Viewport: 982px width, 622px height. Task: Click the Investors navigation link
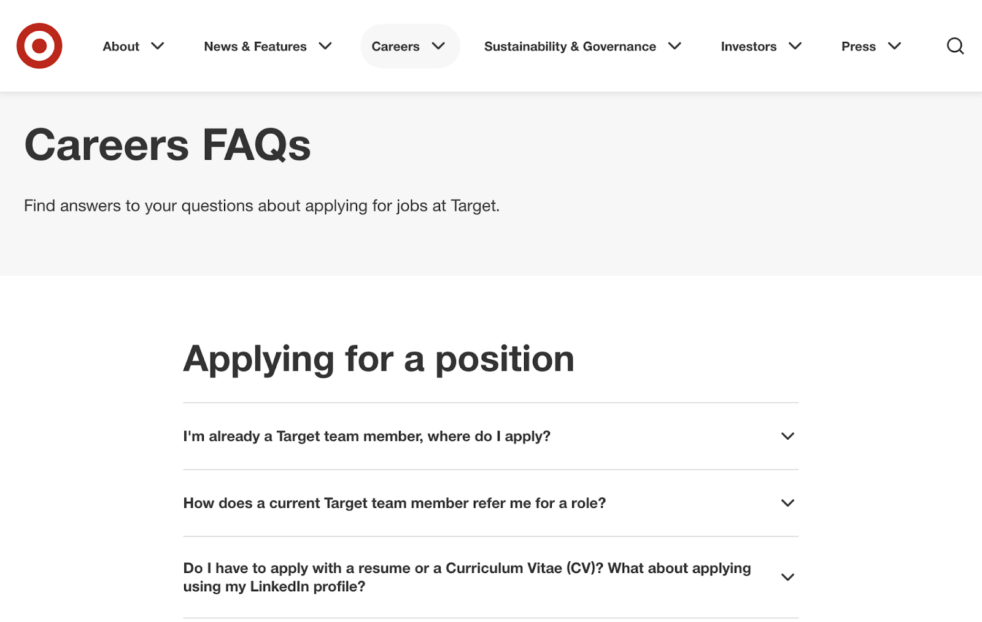click(x=748, y=46)
